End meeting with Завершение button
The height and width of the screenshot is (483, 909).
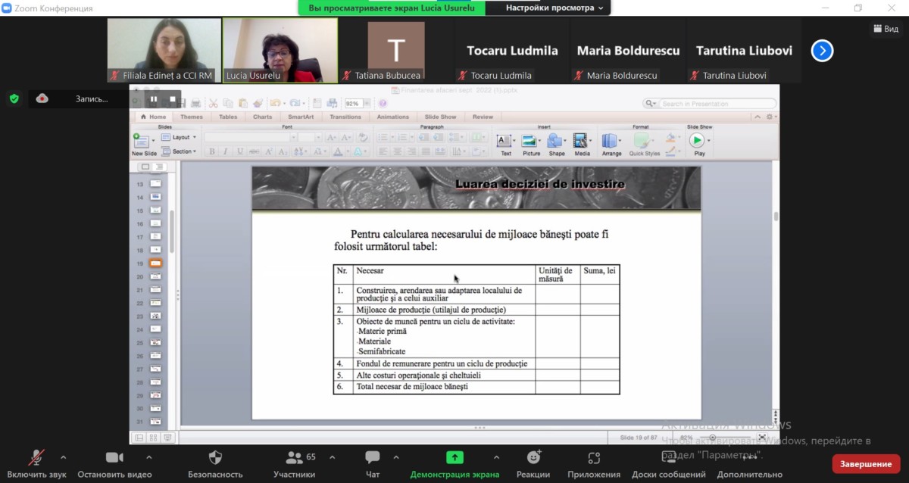866,464
